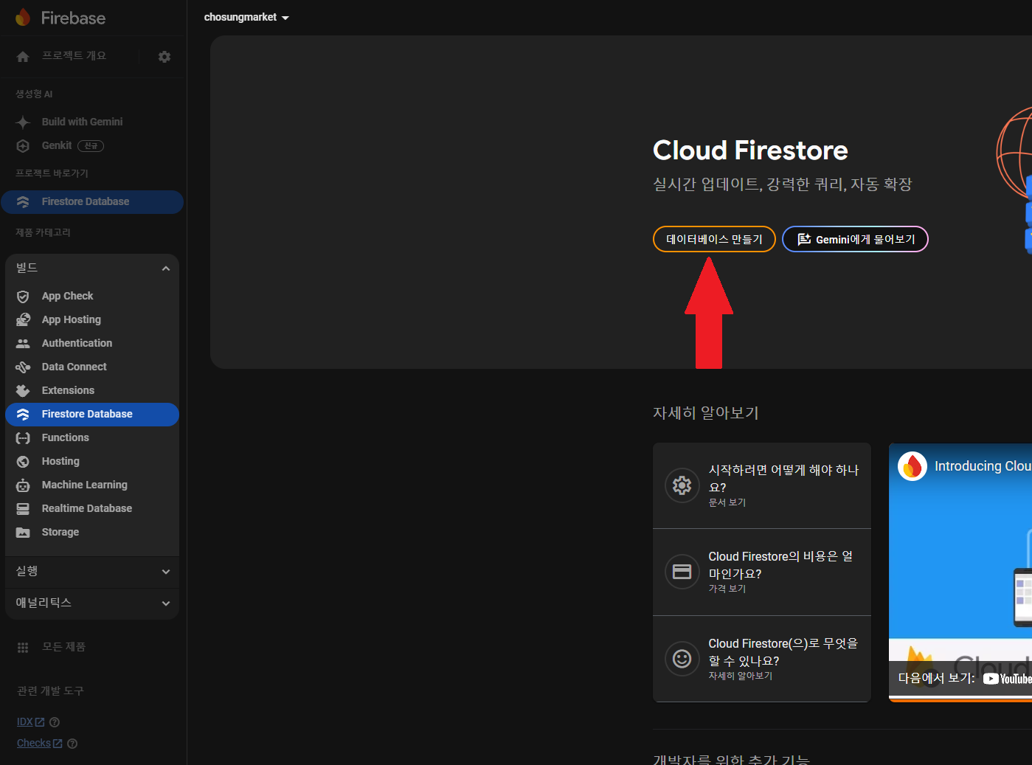Select Functions in the Build menu
Viewport: 1032px width, 765px height.
click(92, 437)
